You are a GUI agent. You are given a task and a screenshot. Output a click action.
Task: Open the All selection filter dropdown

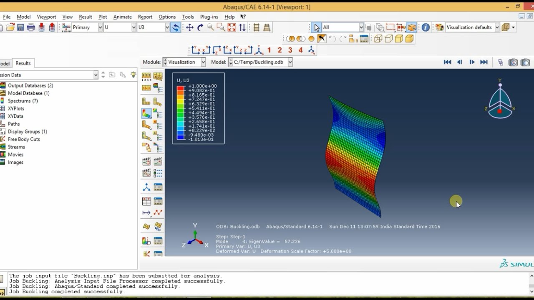point(343,27)
